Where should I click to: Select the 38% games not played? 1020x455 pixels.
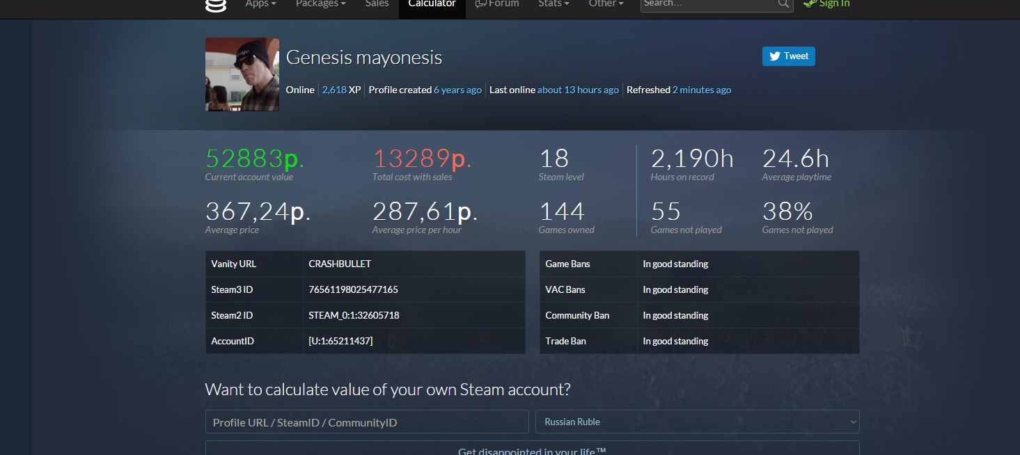pos(788,211)
